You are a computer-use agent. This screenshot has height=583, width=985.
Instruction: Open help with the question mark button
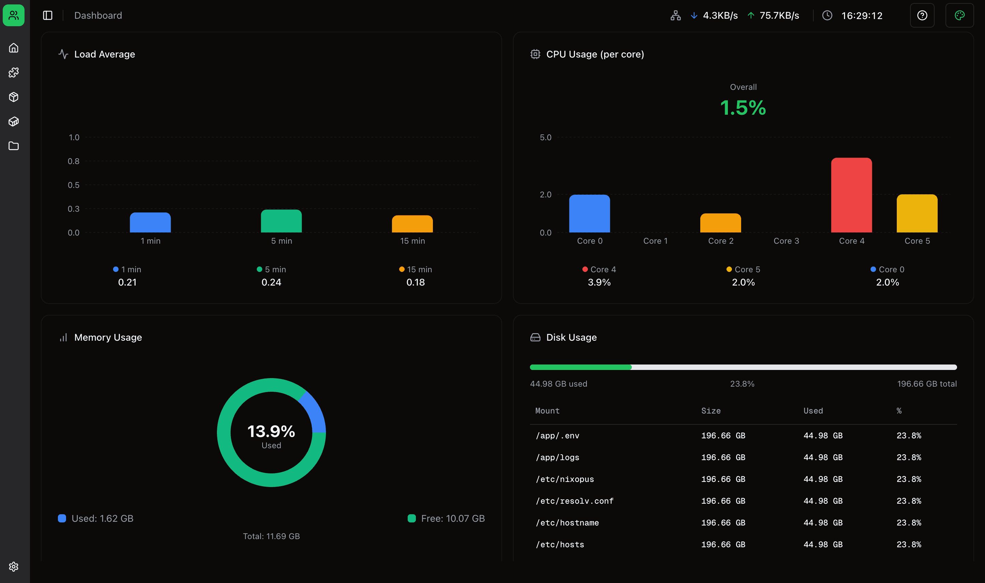tap(922, 15)
